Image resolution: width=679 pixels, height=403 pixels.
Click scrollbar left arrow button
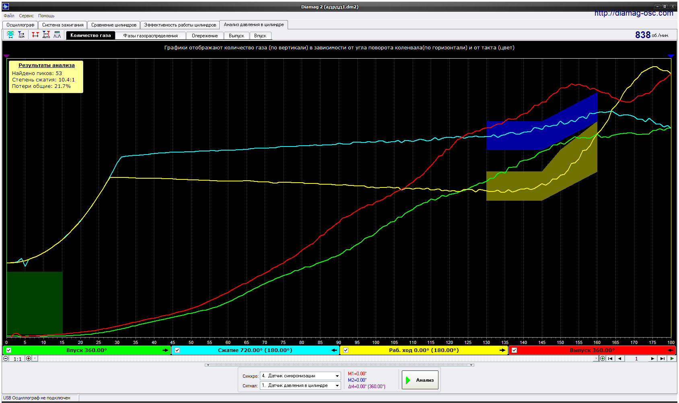[x=35, y=358]
